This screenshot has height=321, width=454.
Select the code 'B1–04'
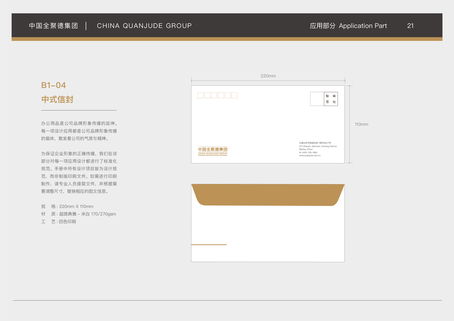point(54,85)
